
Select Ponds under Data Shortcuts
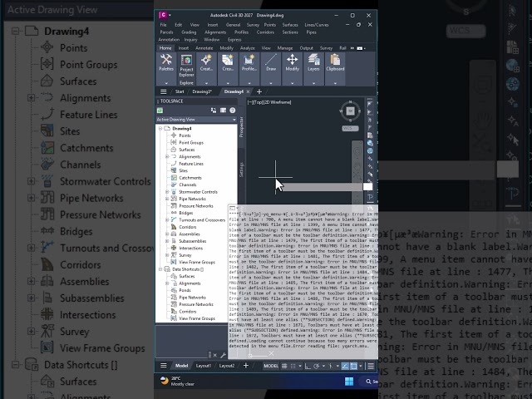pos(185,290)
